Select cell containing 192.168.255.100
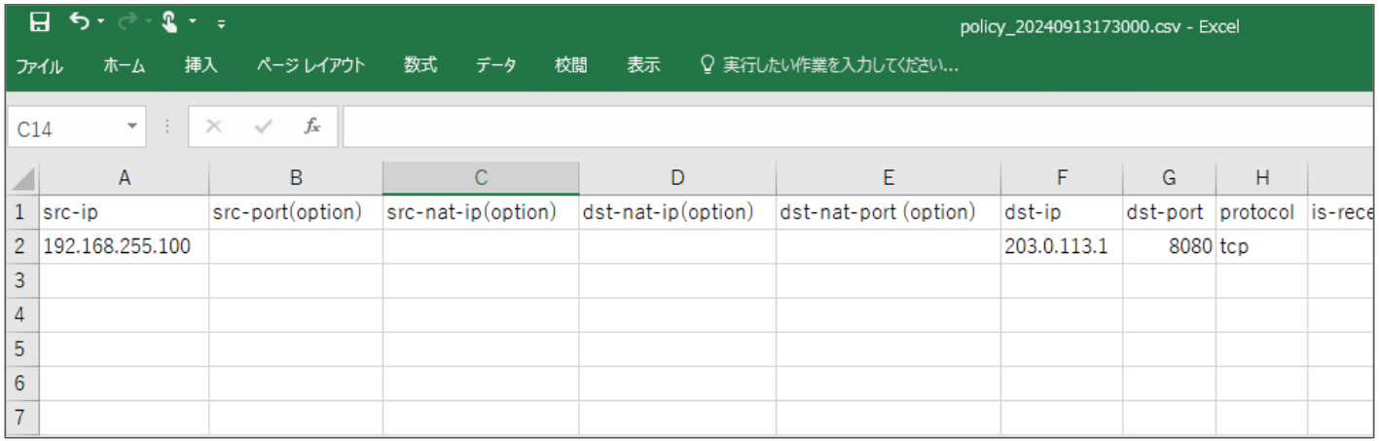 124,246
